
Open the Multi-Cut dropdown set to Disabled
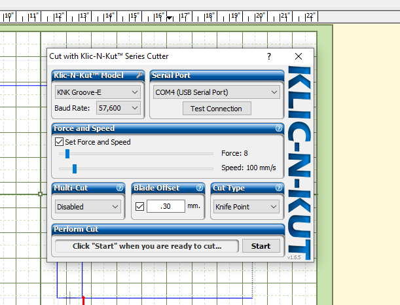click(x=88, y=207)
